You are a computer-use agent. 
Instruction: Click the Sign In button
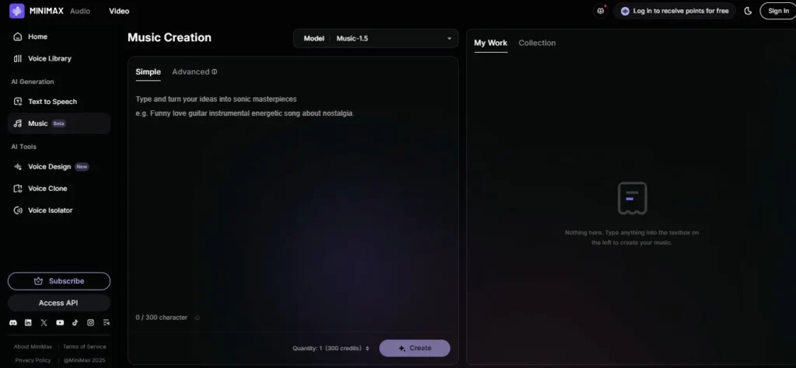click(x=778, y=11)
